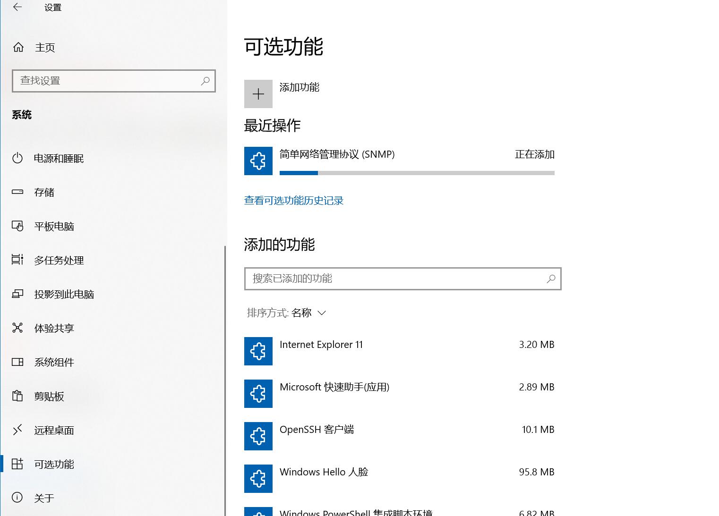Viewport: 719px width, 516px height.
Task: Open the 投影到此电脑 projection icon
Action: click(x=17, y=294)
